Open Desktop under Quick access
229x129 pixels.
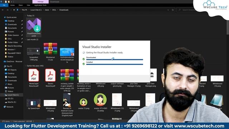pyautogui.click(x=11, y=21)
